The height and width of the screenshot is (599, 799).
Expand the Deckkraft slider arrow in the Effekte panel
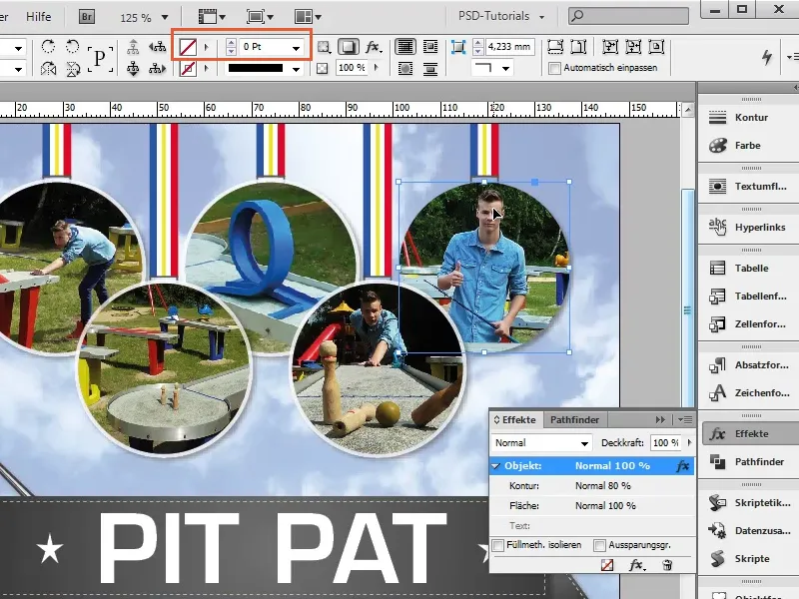(689, 442)
